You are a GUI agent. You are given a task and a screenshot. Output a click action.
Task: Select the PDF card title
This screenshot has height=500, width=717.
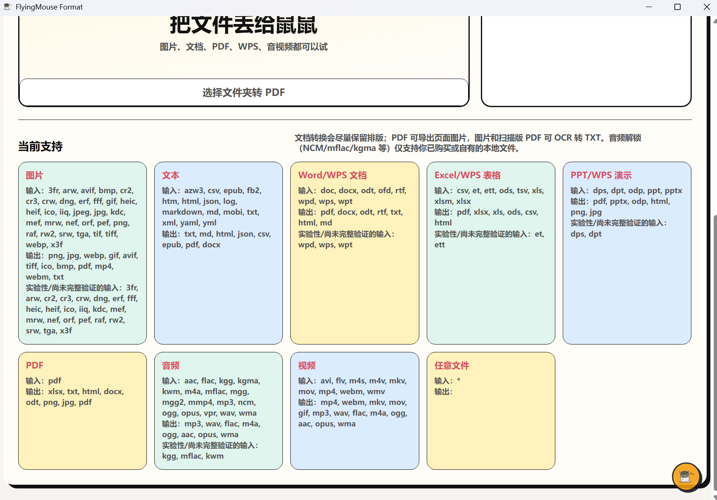point(34,365)
